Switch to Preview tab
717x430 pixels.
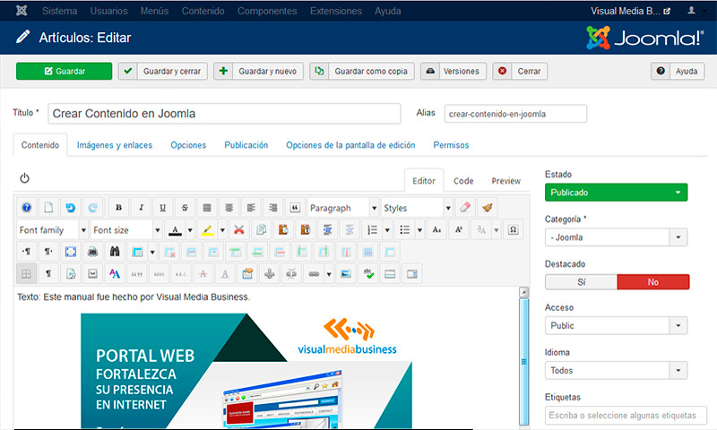(x=505, y=180)
